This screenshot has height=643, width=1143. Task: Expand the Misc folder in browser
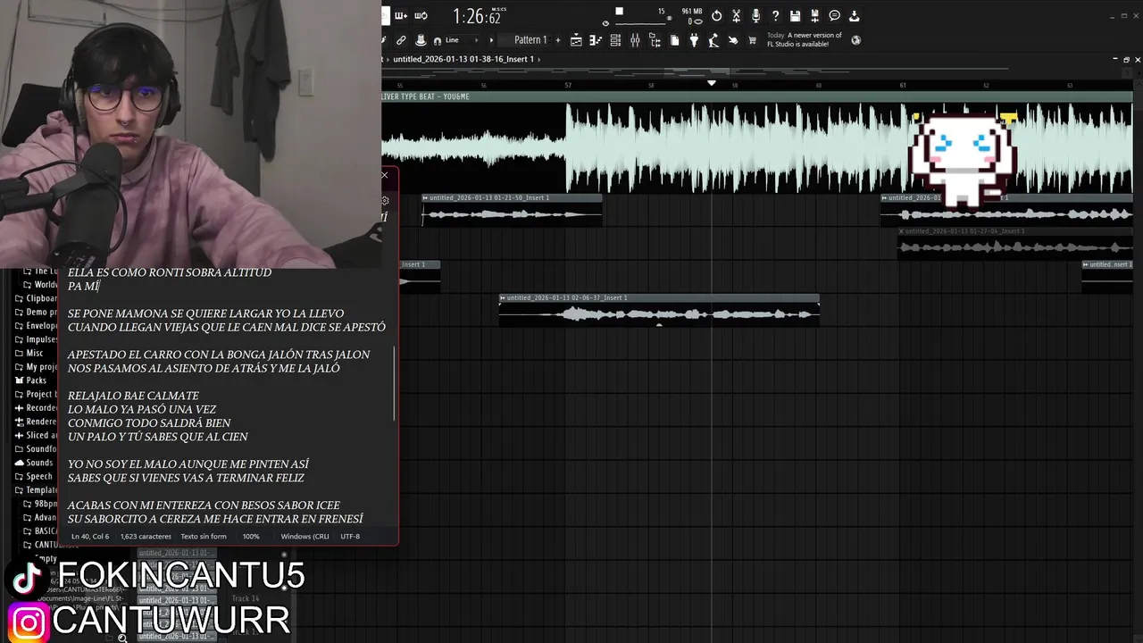(34, 353)
